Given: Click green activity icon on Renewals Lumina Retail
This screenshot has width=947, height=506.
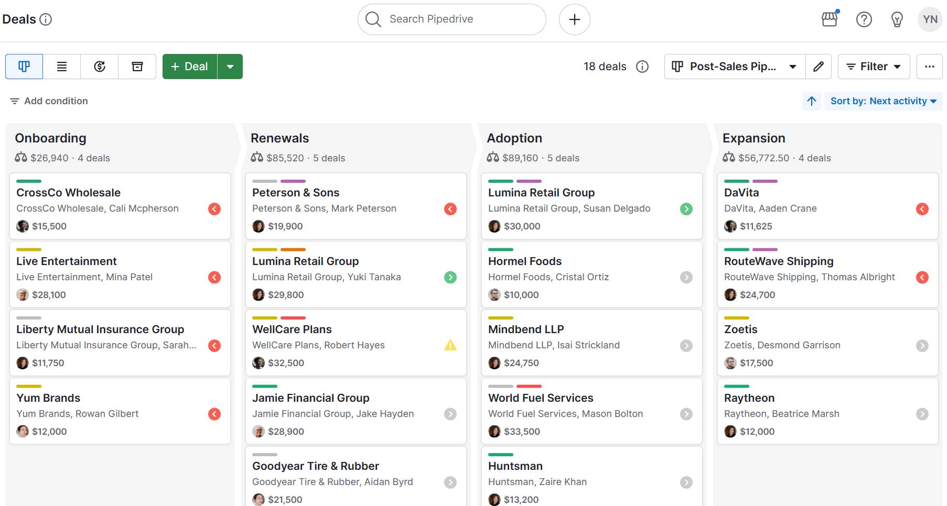Looking at the screenshot, I should pyautogui.click(x=450, y=277).
